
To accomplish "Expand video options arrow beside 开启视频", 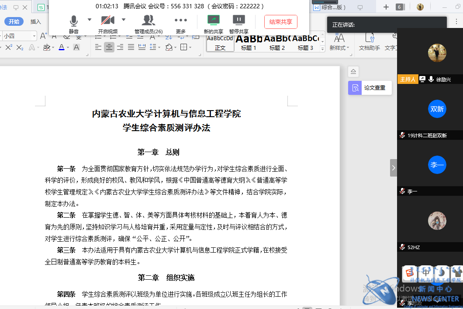I will (123, 20).
